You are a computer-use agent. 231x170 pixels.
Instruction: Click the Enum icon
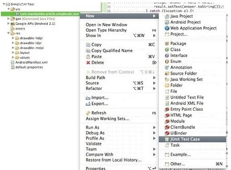[167, 62]
